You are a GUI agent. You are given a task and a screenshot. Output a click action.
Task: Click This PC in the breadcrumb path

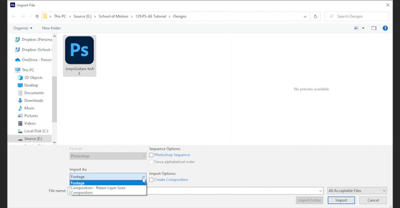tap(60, 16)
